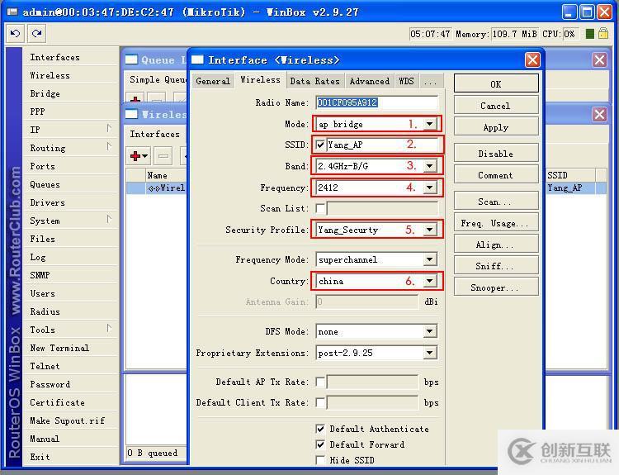This screenshot has width=619, height=475.
Task: Switch to the Advanced tab
Action: (x=370, y=81)
